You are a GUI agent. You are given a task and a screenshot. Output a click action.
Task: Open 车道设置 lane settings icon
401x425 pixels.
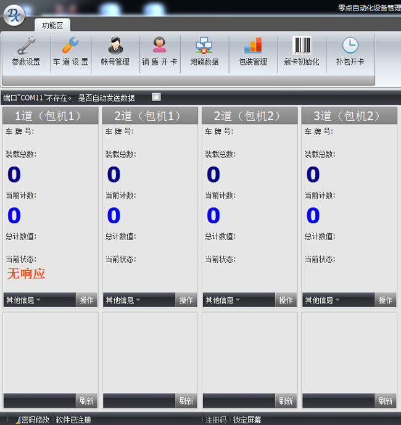[x=70, y=46]
